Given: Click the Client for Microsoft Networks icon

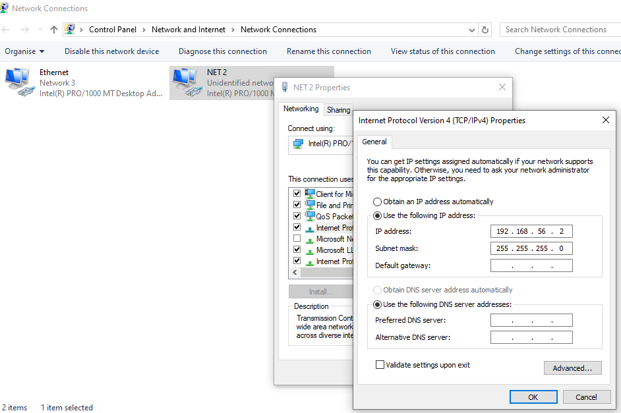Looking at the screenshot, I should pyautogui.click(x=310, y=194).
